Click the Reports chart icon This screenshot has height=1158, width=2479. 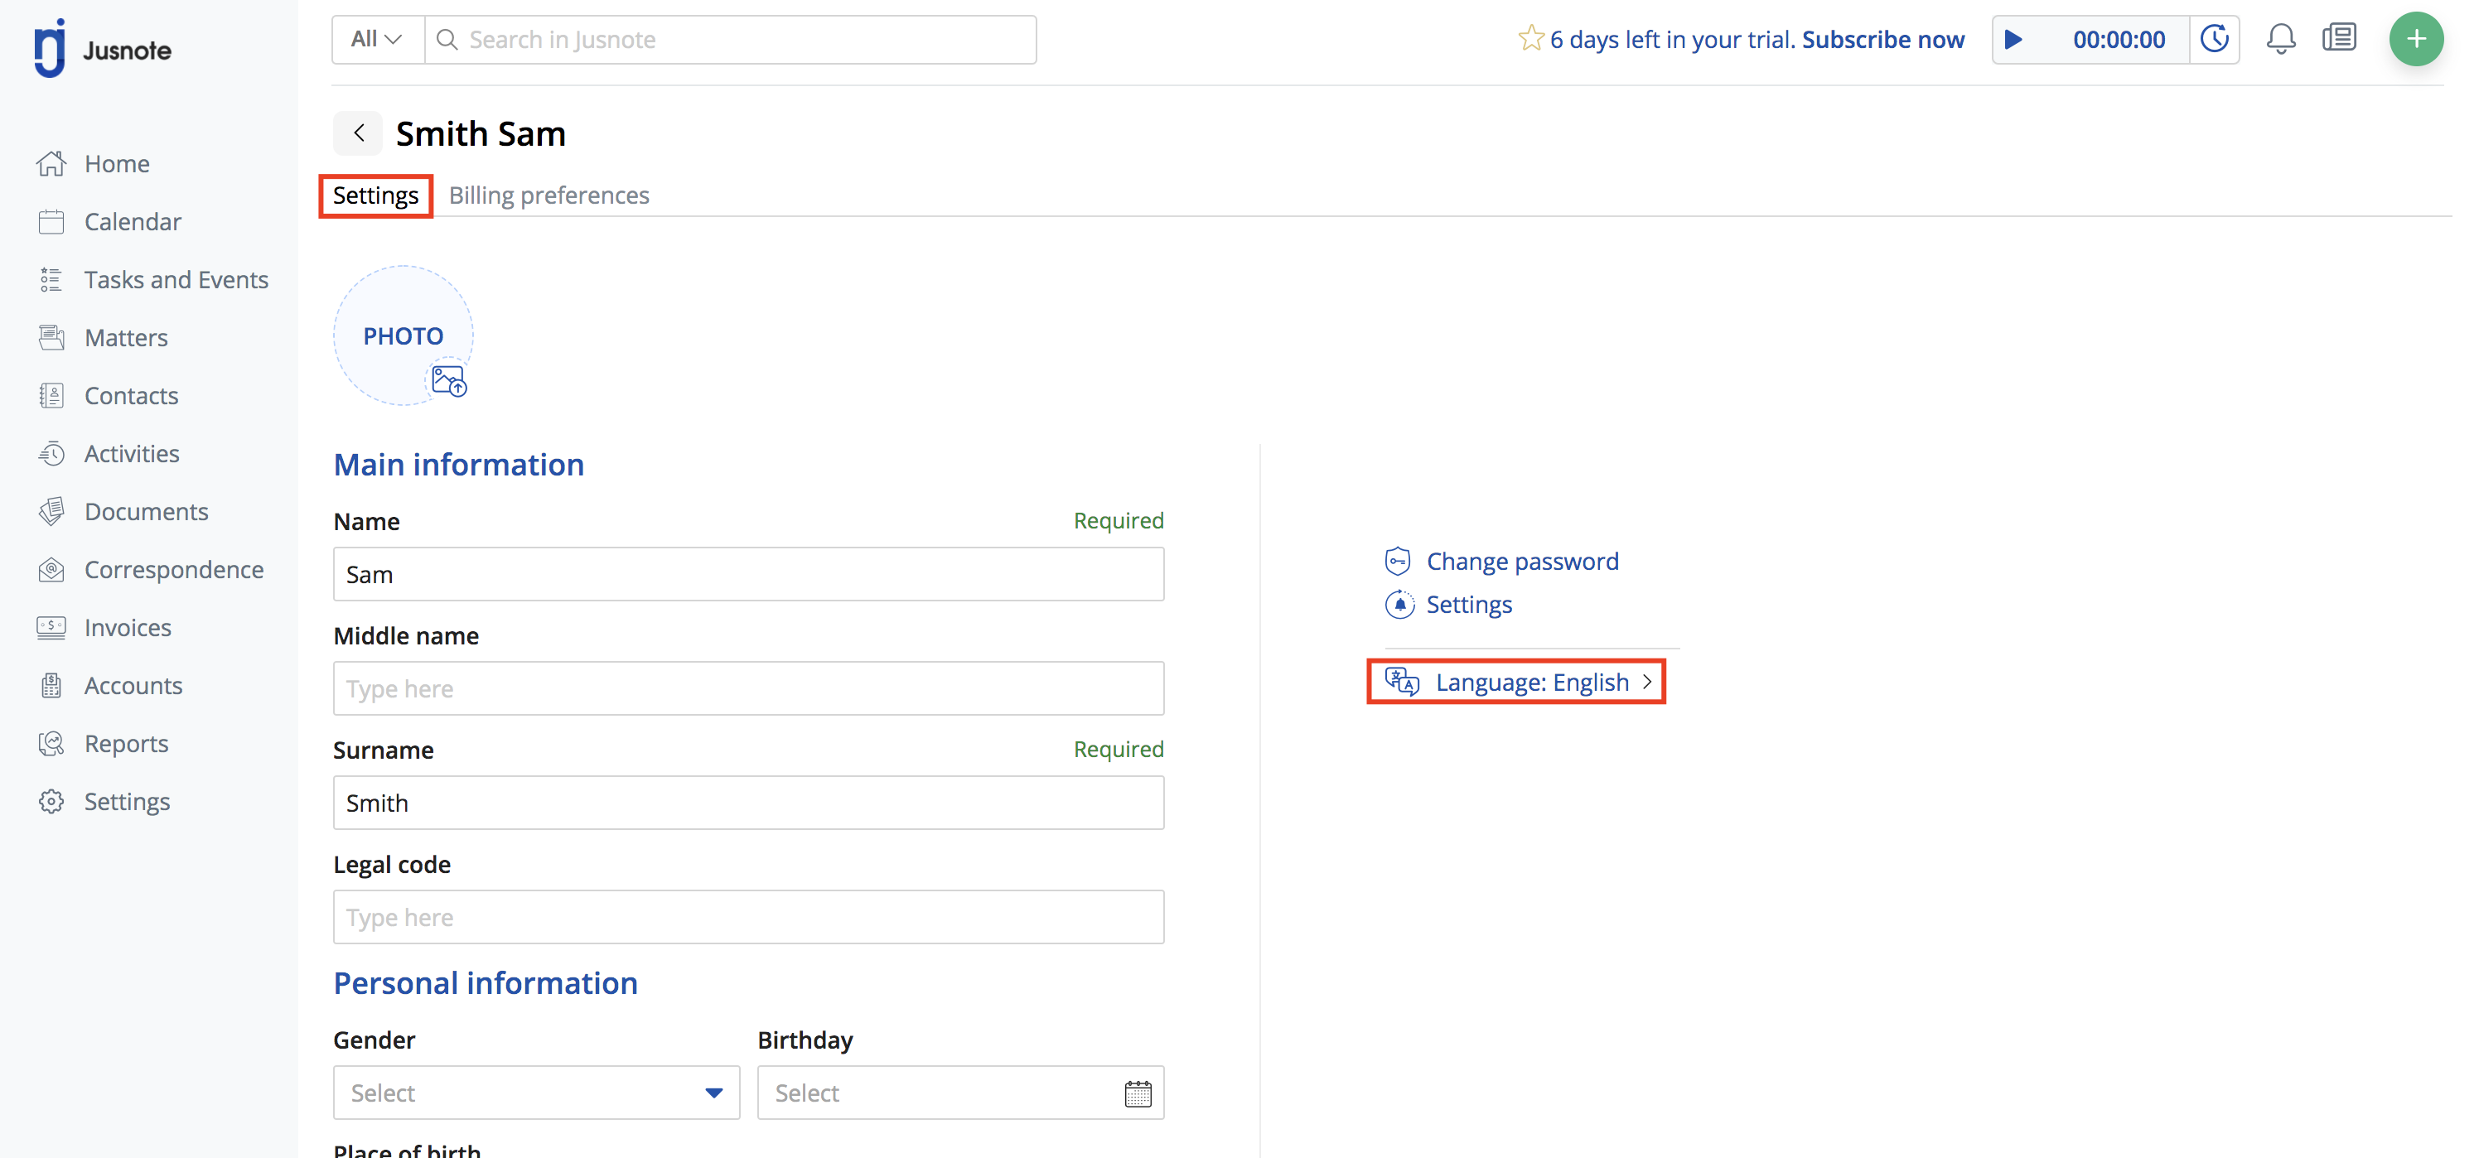point(51,744)
